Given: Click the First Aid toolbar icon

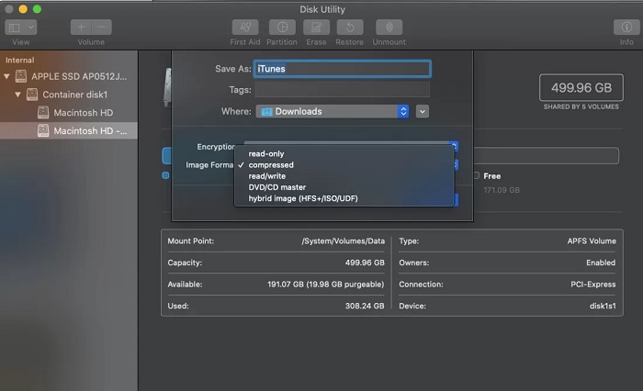Looking at the screenshot, I should 244,28.
